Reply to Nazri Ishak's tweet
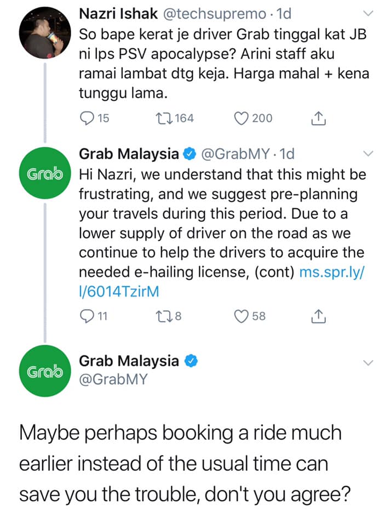391x527 pixels. click(x=87, y=118)
